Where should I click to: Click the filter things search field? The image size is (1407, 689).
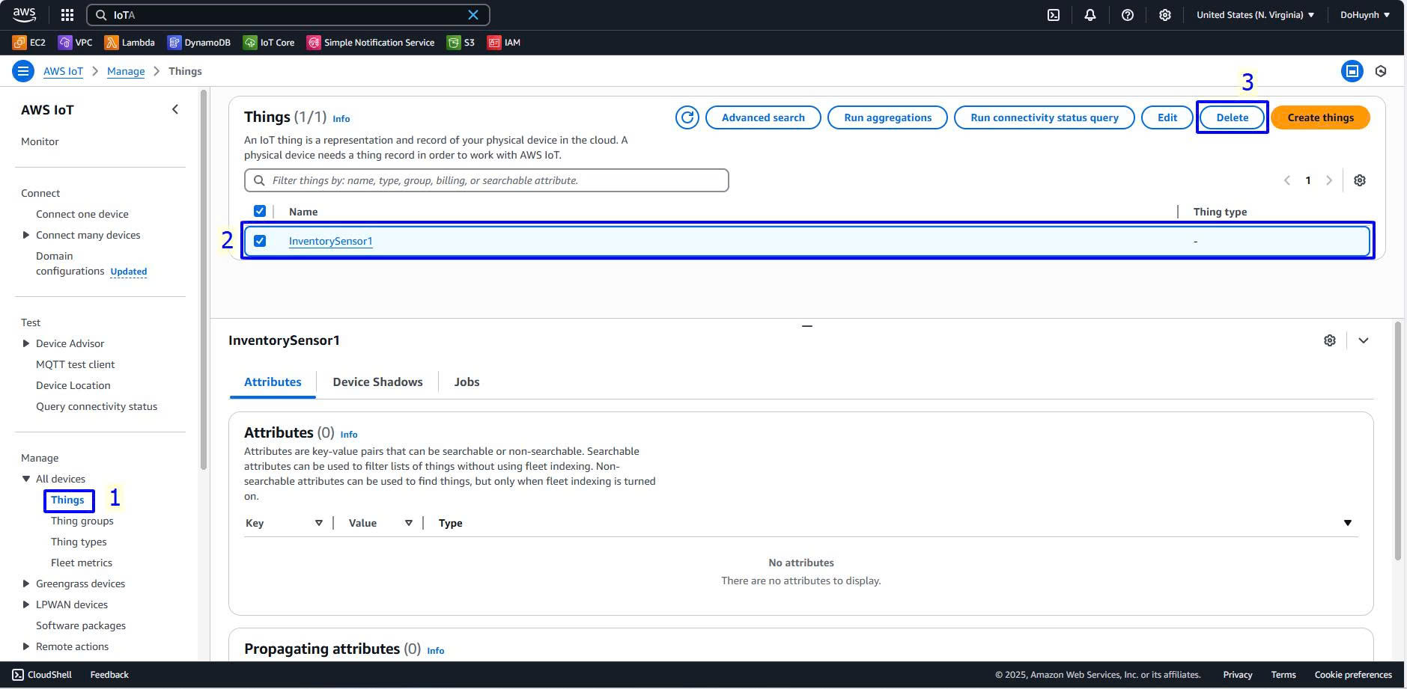click(487, 180)
